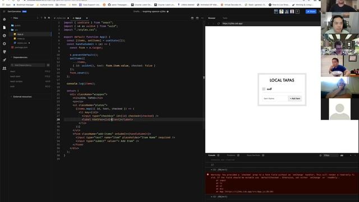359x202 pixels.
Task: Click the second editor layout icon
Action: [x=197, y=18]
